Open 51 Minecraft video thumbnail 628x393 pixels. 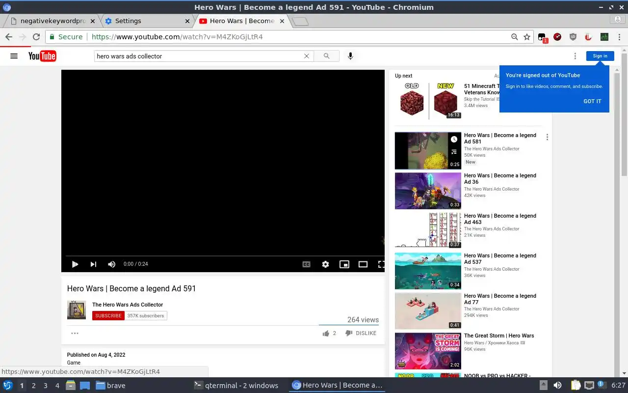[428, 100]
